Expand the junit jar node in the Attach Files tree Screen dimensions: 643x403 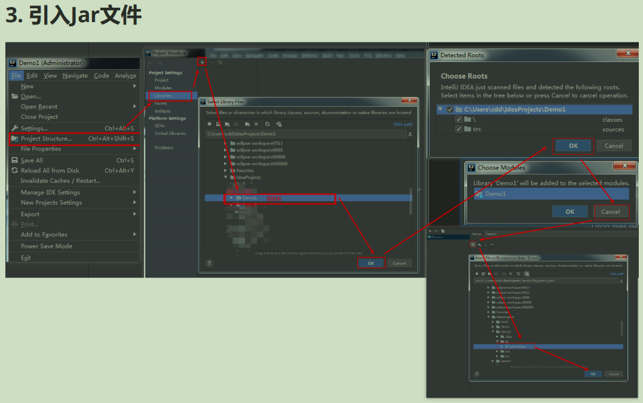coord(501,346)
